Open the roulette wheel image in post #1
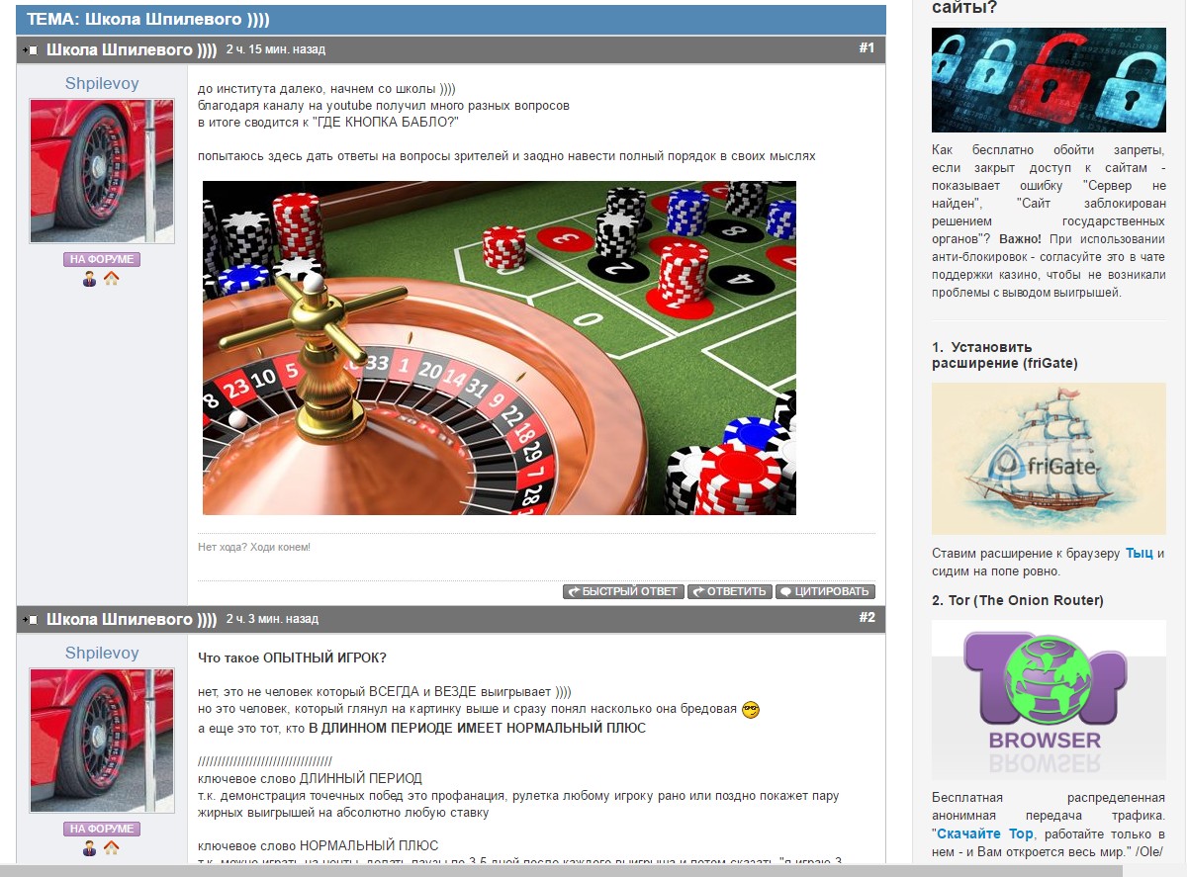This screenshot has height=877, width=1187. click(500, 348)
